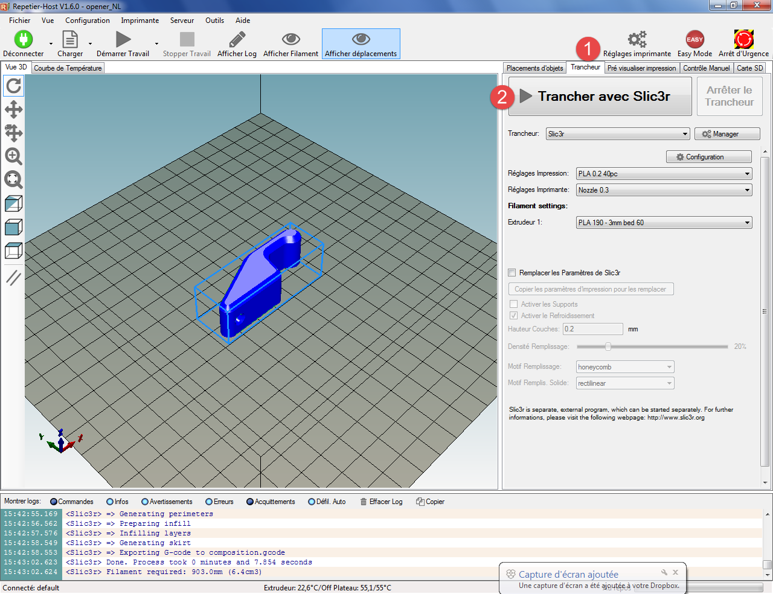Click the Démarrer Travail play icon
Image resolution: width=773 pixels, height=594 pixels.
click(123, 39)
